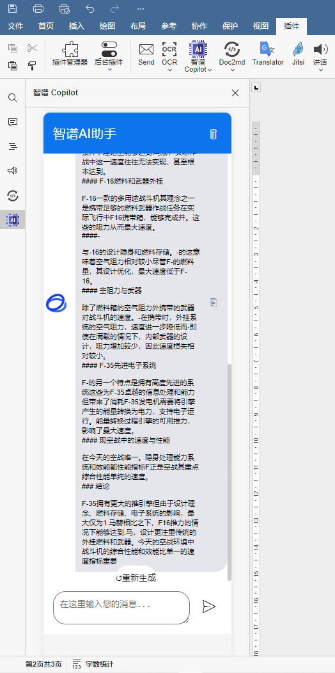335x673 pixels.
Task: Open the 插件管理器 plugin manager
Action: pos(70,54)
